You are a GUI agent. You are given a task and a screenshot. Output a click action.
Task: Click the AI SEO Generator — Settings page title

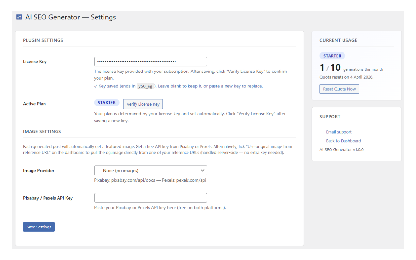click(71, 17)
